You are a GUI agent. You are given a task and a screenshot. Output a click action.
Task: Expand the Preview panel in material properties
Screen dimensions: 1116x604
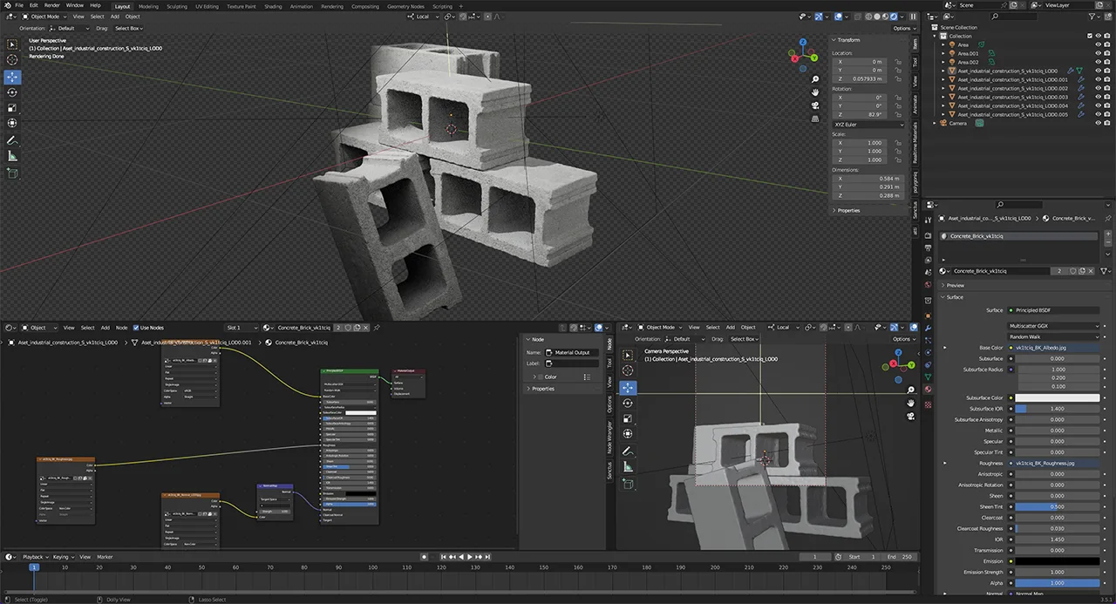tap(956, 285)
